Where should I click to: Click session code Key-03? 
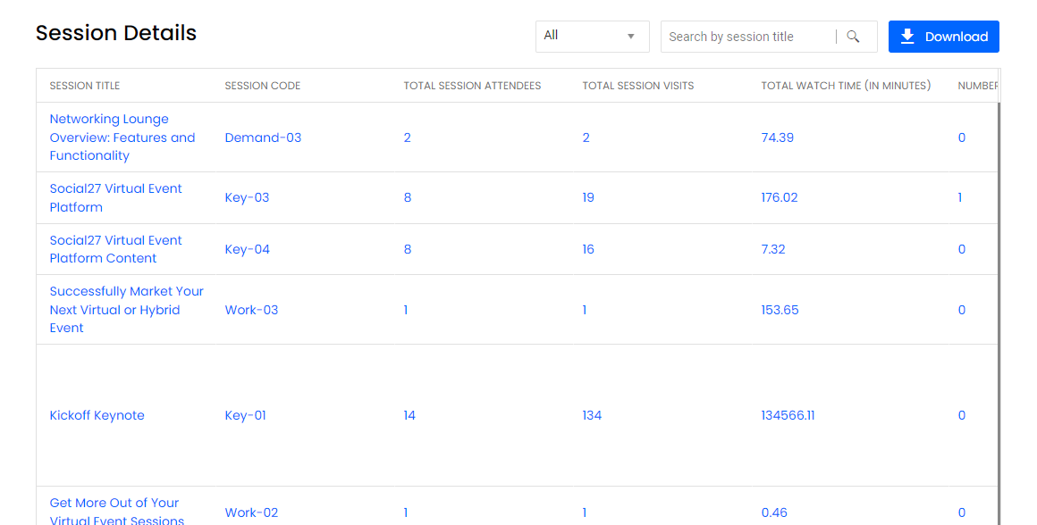pyautogui.click(x=247, y=197)
